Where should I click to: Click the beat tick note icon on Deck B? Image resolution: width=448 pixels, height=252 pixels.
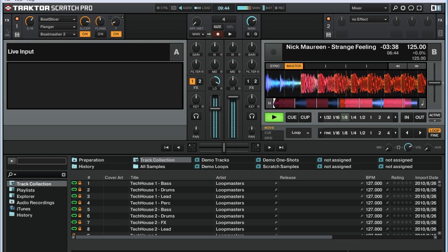[422, 103]
